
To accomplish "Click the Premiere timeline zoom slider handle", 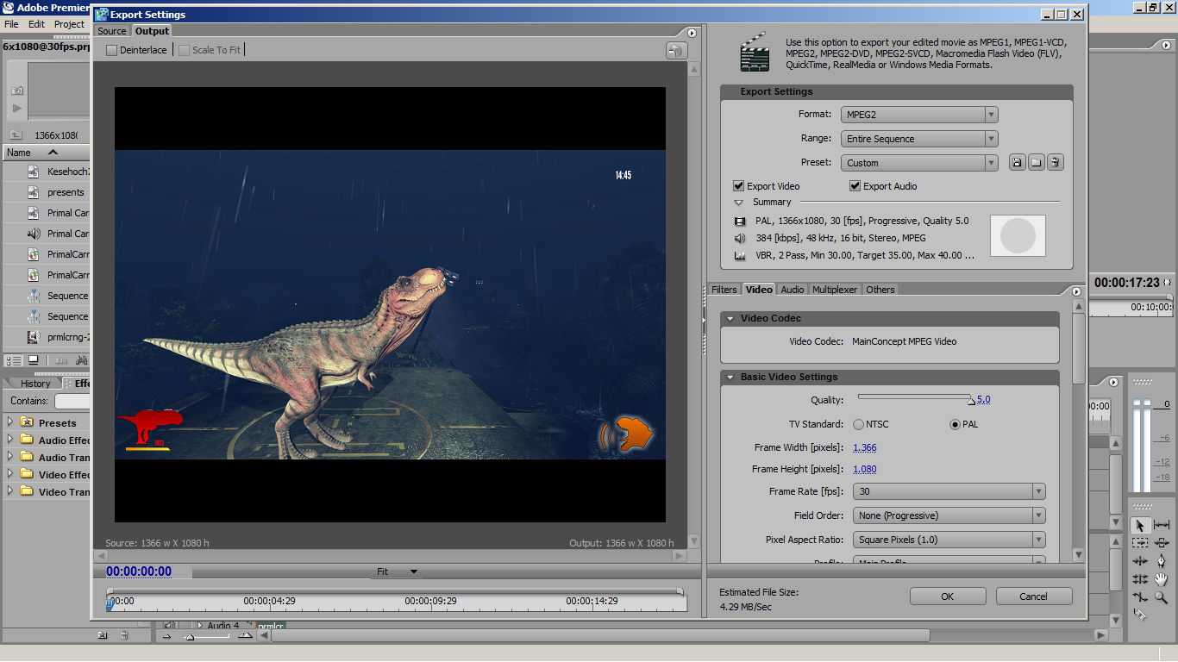I will 189,637.
